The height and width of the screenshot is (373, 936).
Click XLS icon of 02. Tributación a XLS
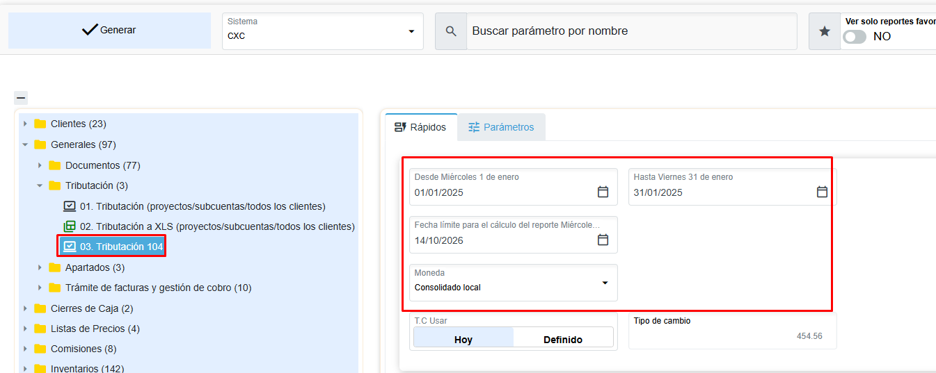(x=70, y=226)
